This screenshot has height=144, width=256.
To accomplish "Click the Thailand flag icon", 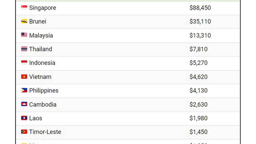I will (24, 49).
